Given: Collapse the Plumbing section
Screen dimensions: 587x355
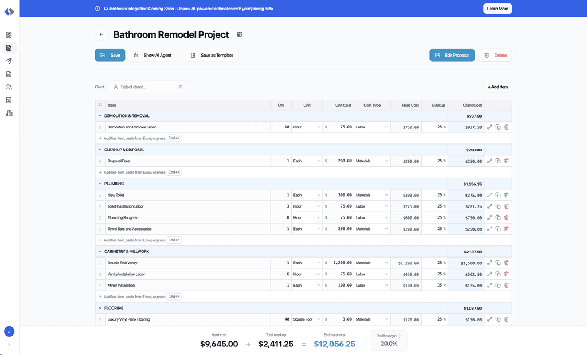Looking at the screenshot, I should tap(100, 184).
